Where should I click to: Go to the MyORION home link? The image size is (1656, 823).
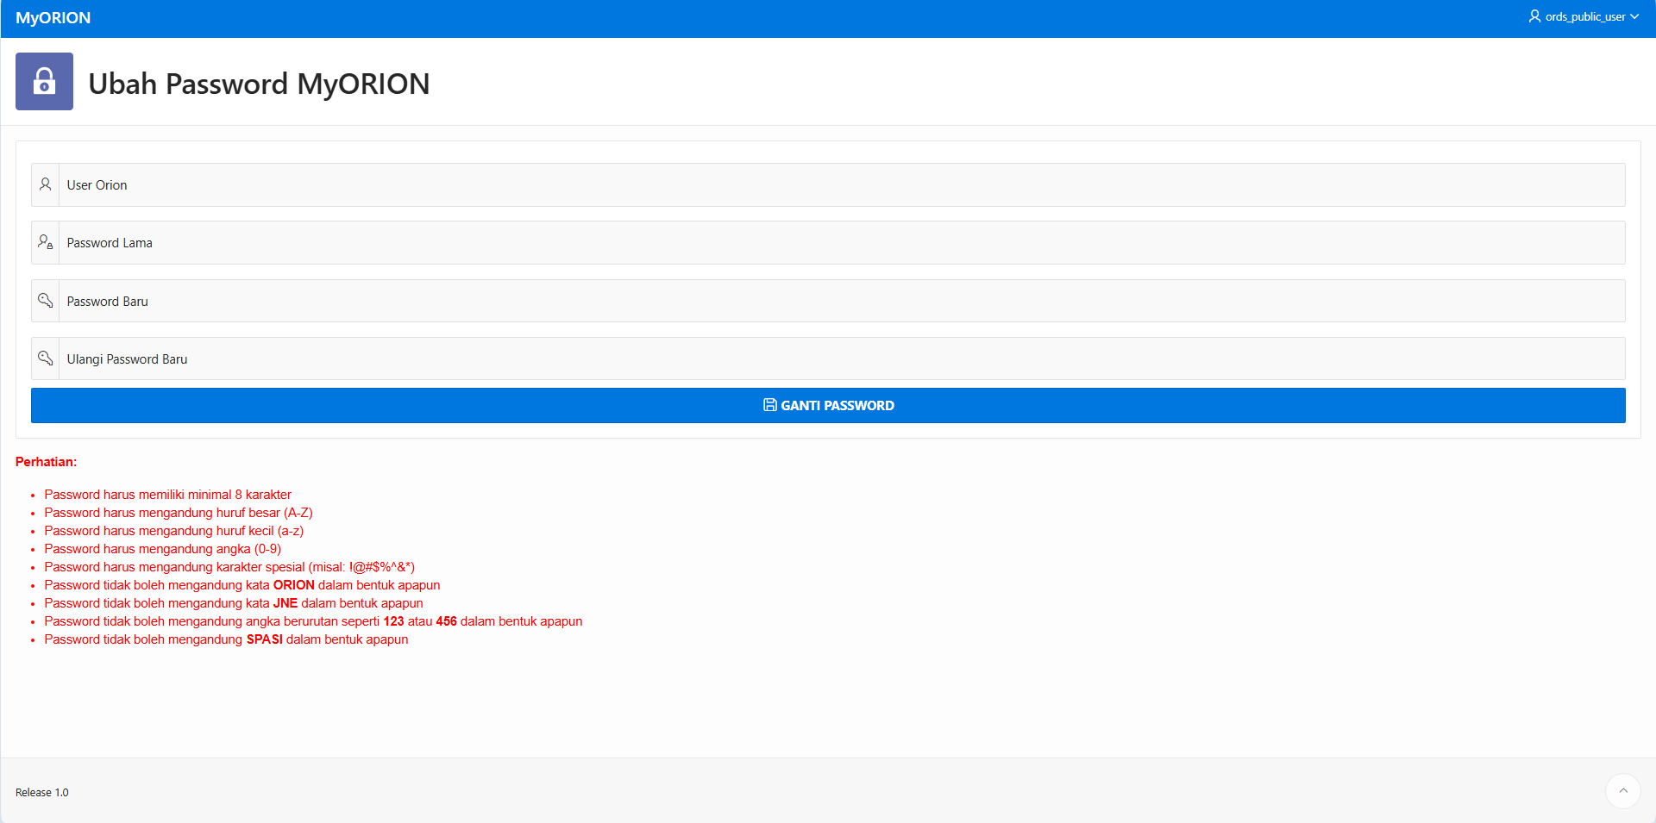pos(53,18)
